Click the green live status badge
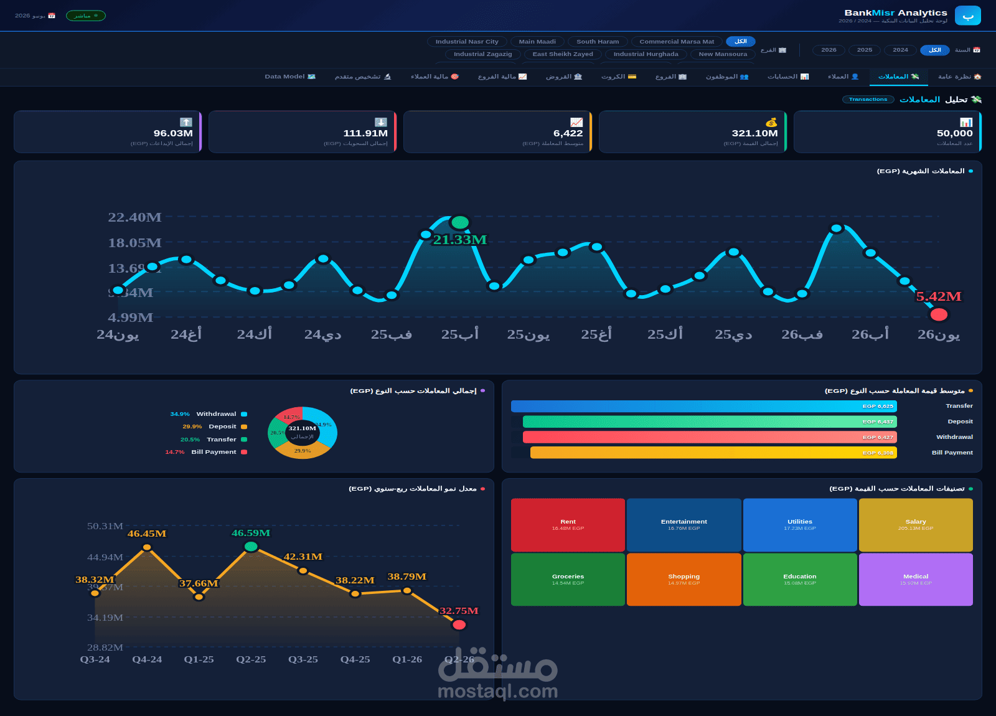Image resolution: width=996 pixels, height=716 pixels. click(86, 16)
